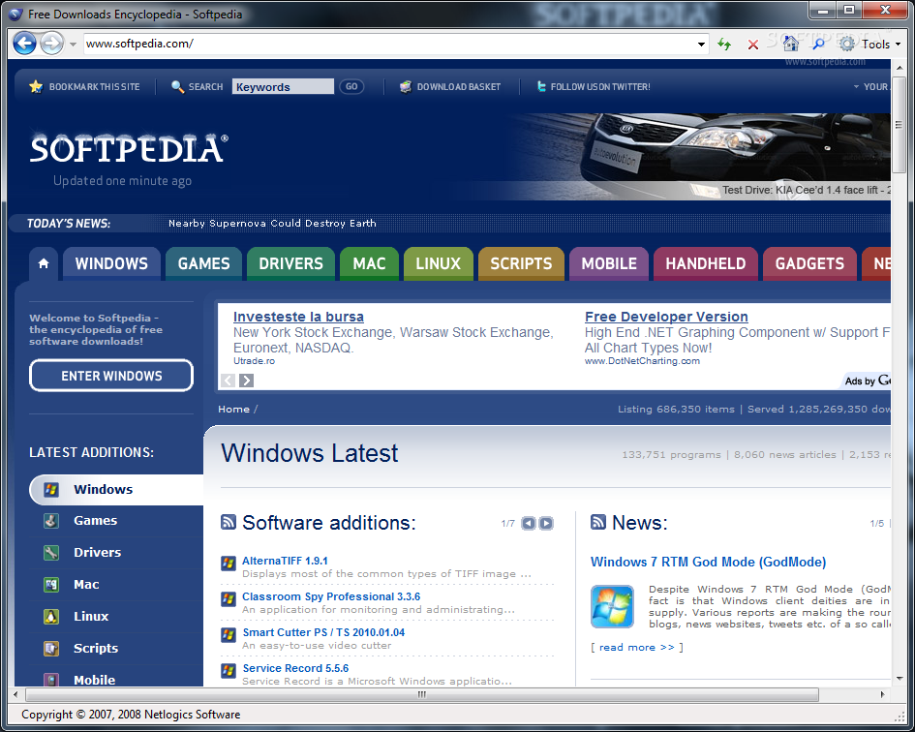The image size is (915, 732).
Task: Click the read more >> link
Action: click(637, 647)
